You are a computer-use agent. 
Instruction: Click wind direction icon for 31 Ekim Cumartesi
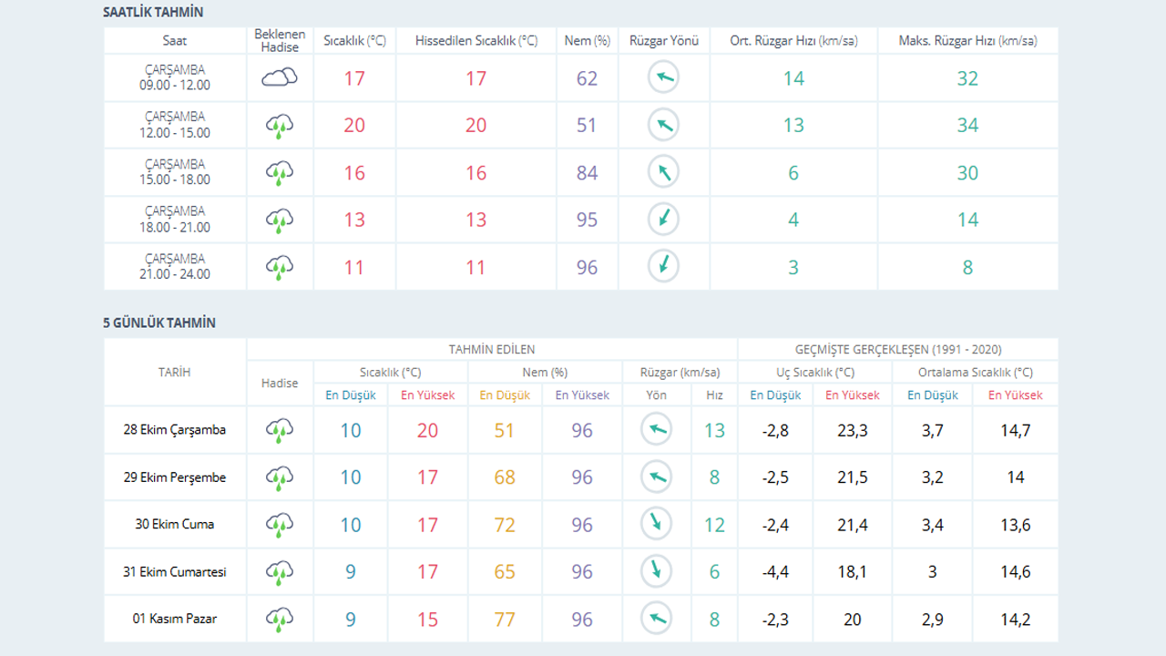(x=656, y=572)
